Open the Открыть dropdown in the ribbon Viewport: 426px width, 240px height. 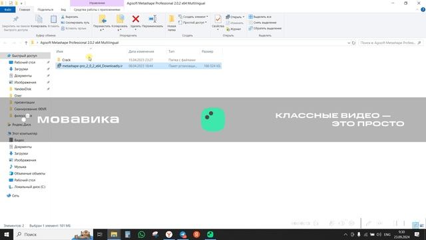point(235,17)
